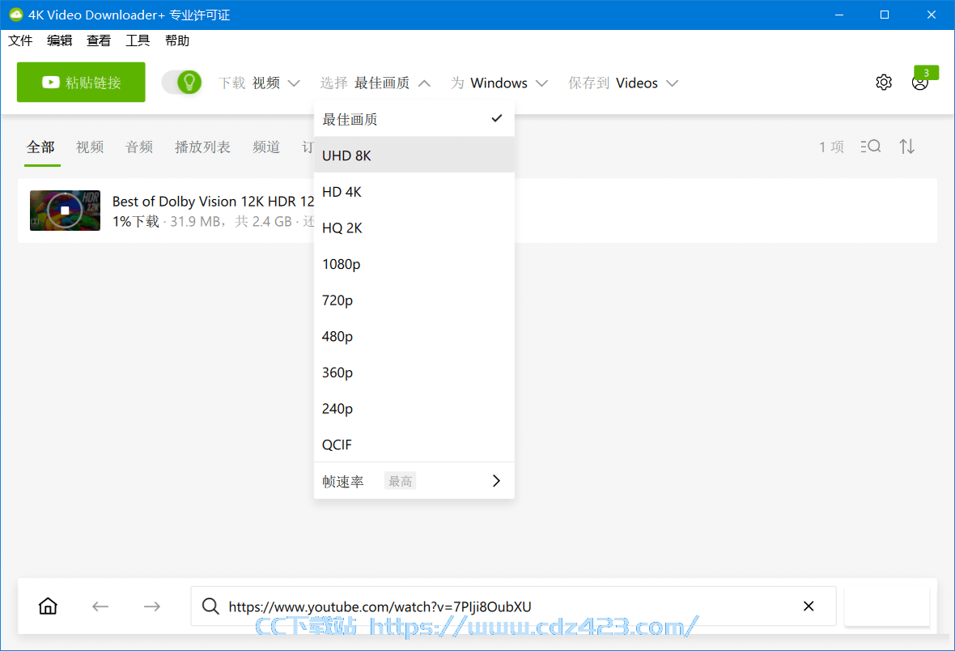Clear the URL with X icon
Viewport: 955px width, 651px height.
[809, 606]
